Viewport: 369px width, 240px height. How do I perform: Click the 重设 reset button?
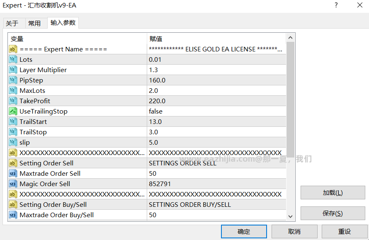(345, 232)
